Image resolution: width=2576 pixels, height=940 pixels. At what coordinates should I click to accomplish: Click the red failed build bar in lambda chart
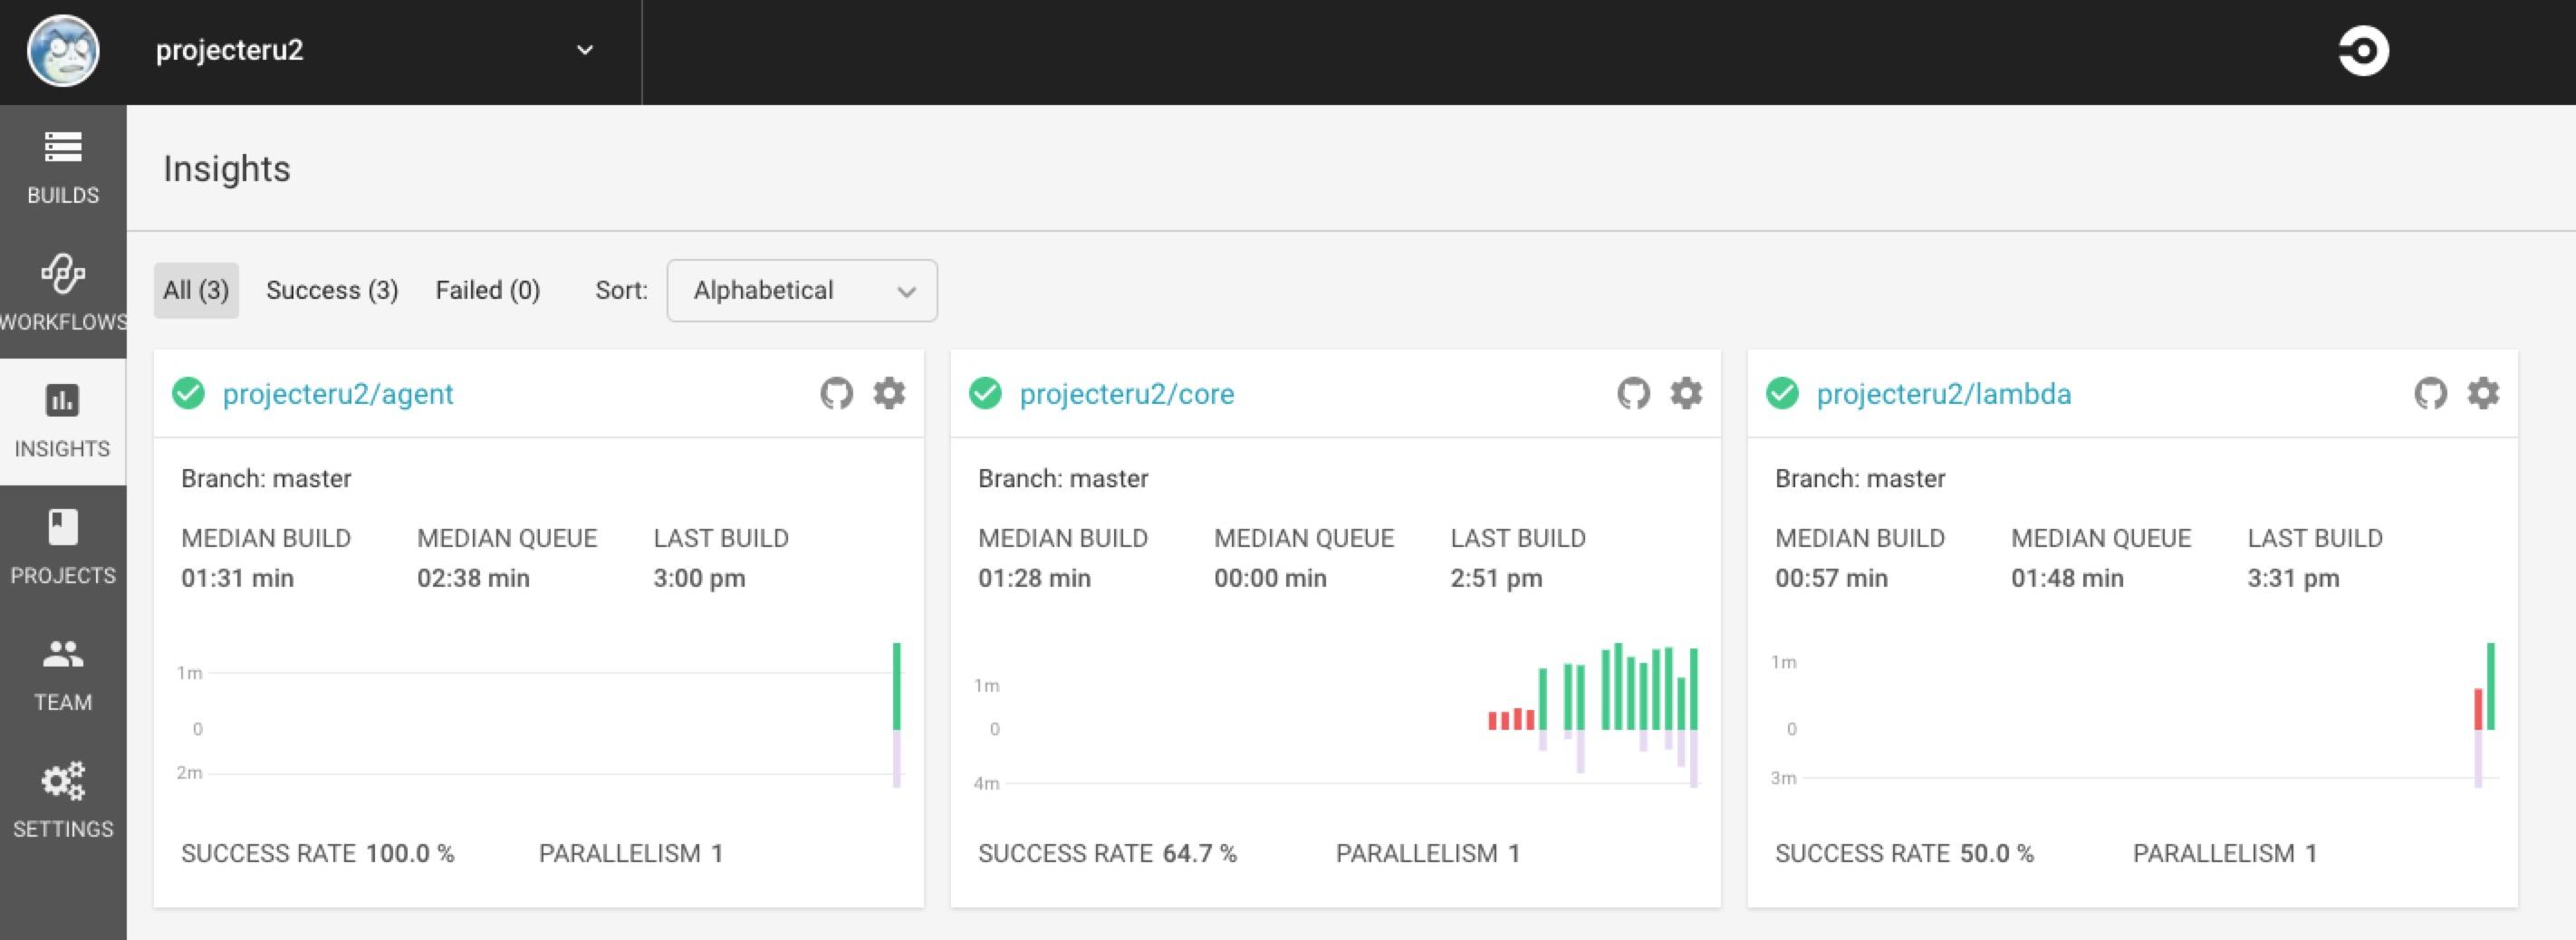[x=2478, y=709]
